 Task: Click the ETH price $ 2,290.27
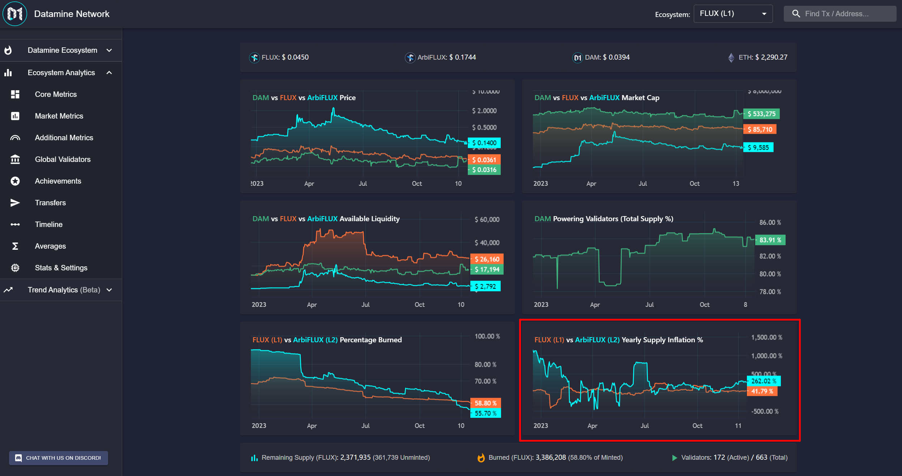click(x=771, y=57)
